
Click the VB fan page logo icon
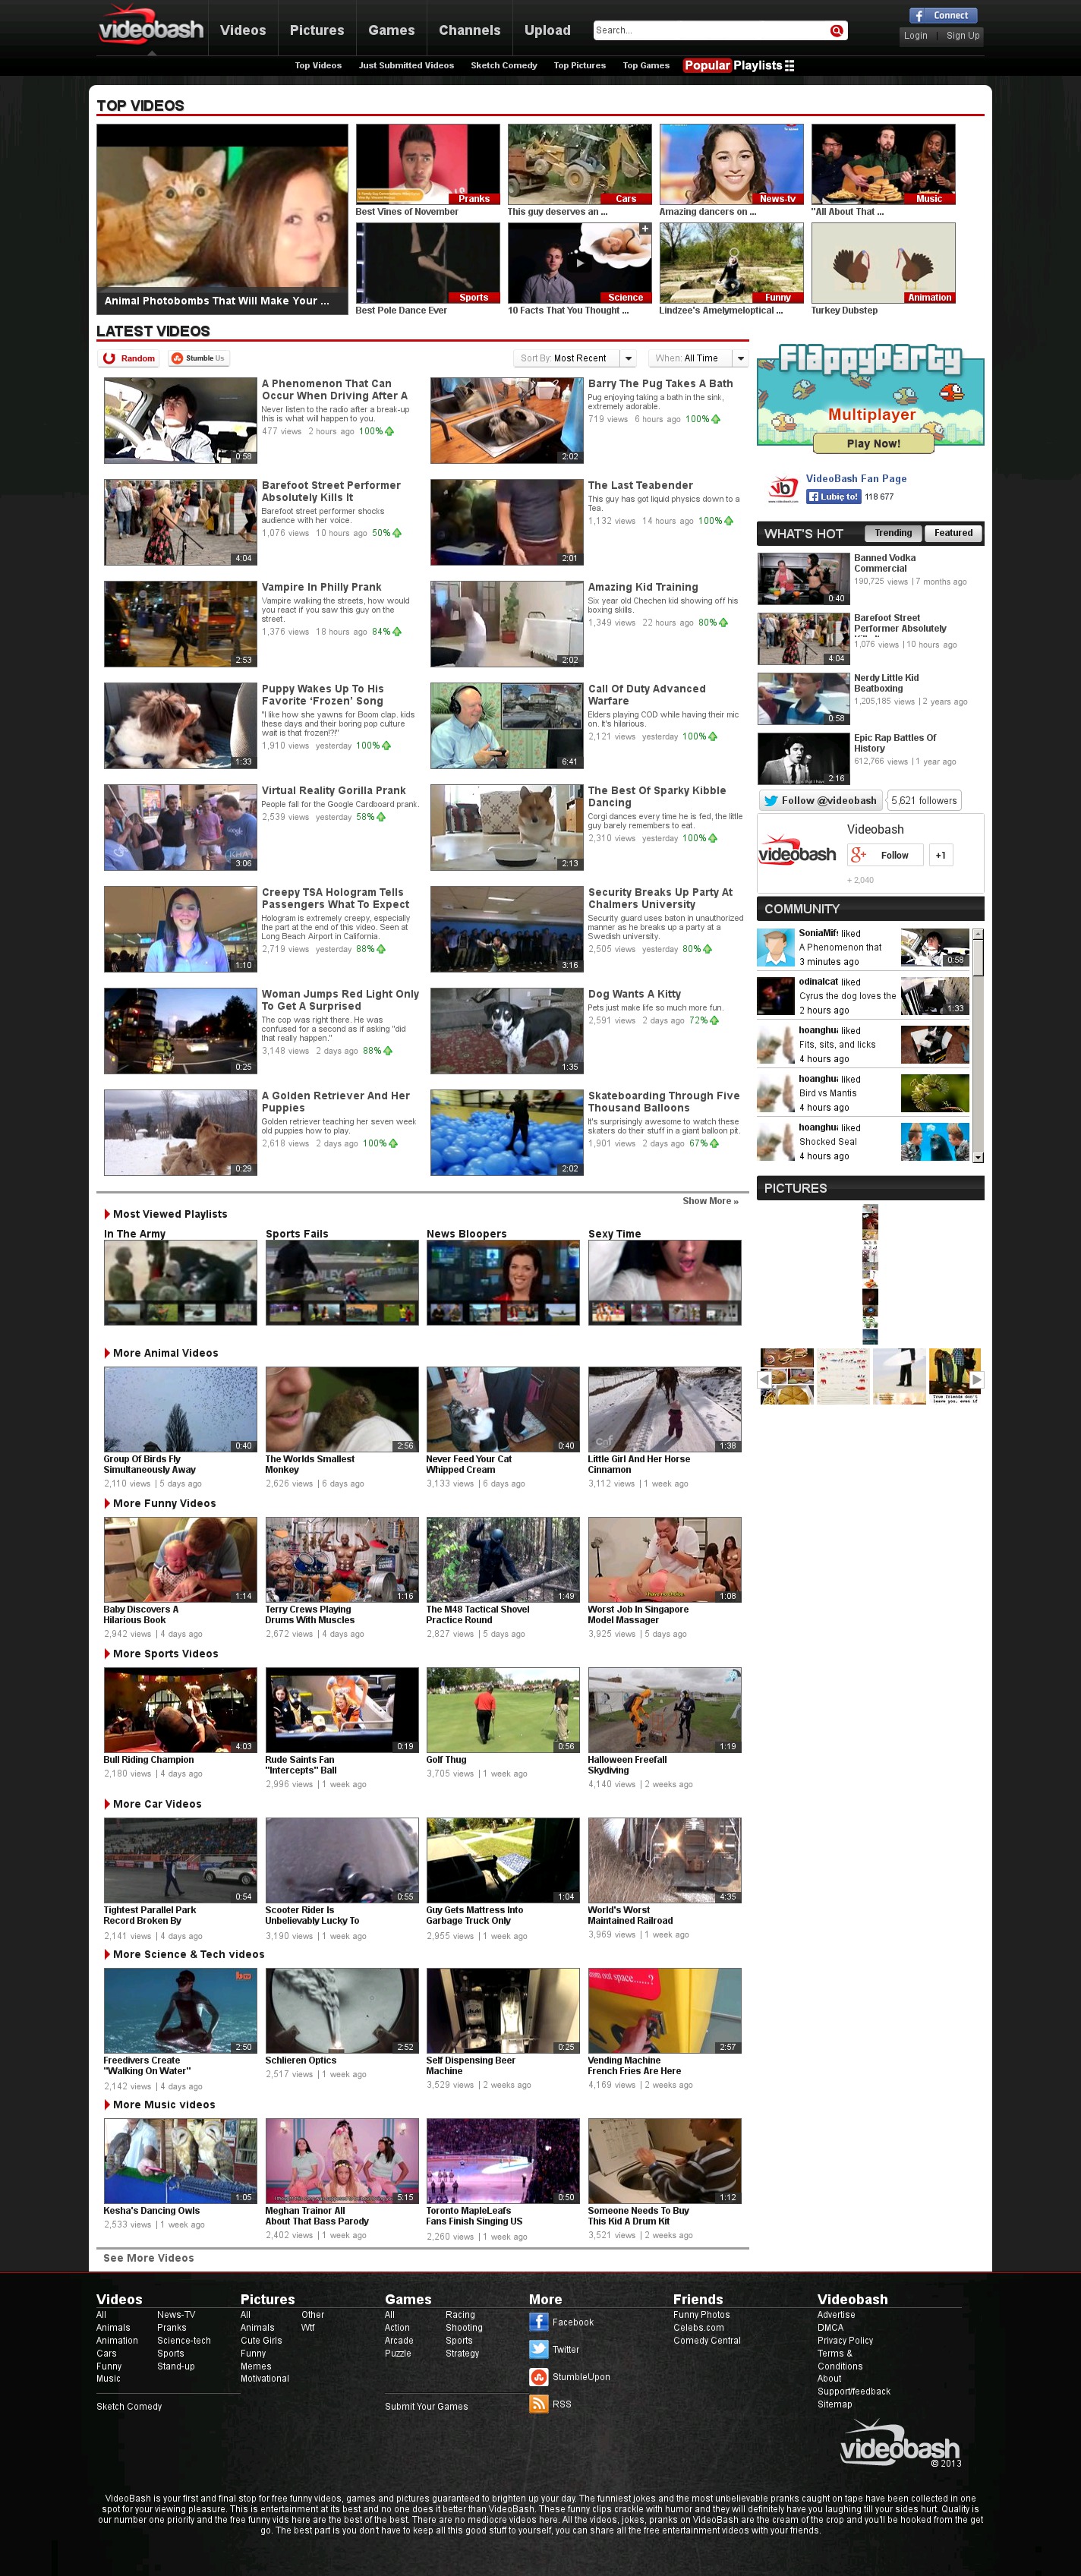(x=783, y=488)
